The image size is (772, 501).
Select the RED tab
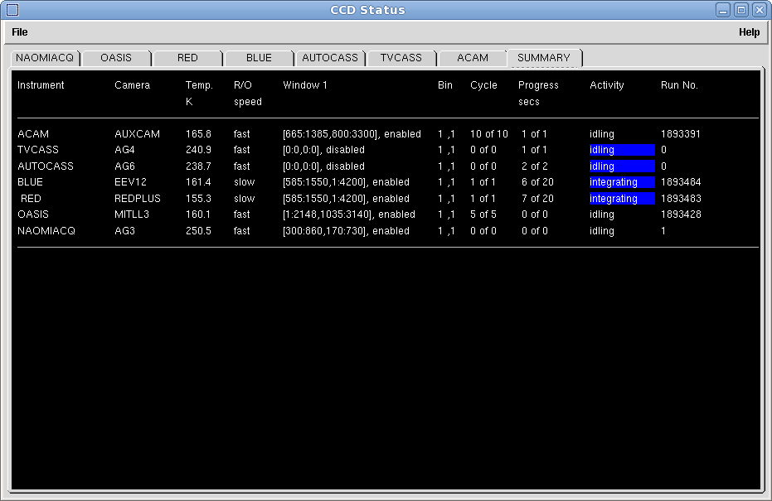point(187,58)
